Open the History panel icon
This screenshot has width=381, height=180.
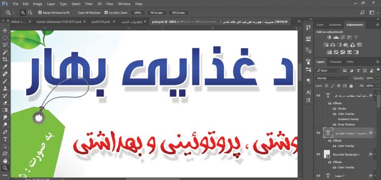309,27
